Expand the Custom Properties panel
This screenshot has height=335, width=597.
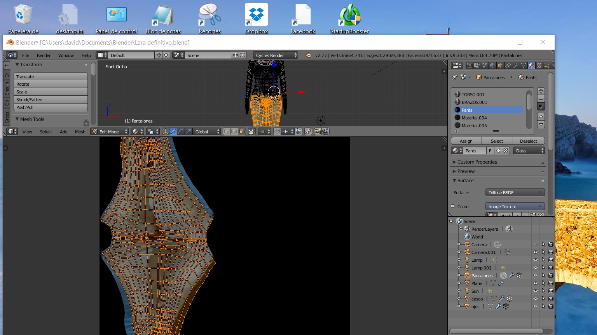pos(477,162)
